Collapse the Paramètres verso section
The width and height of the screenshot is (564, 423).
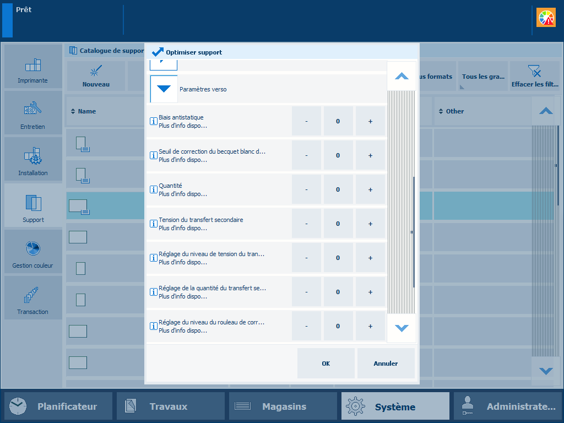[164, 89]
